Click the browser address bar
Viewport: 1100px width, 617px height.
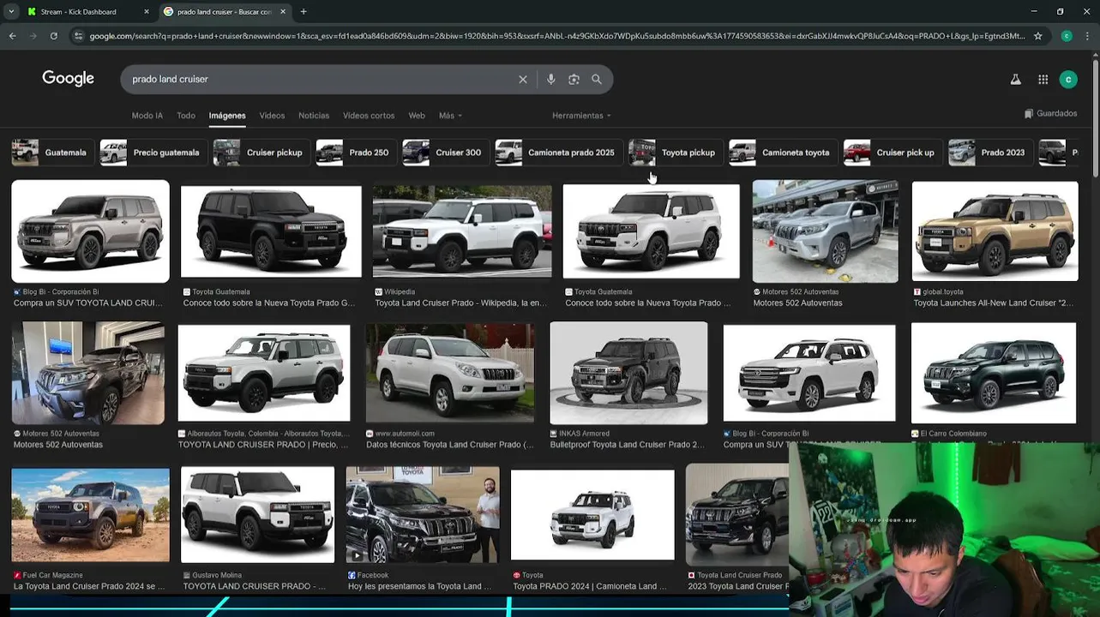557,36
